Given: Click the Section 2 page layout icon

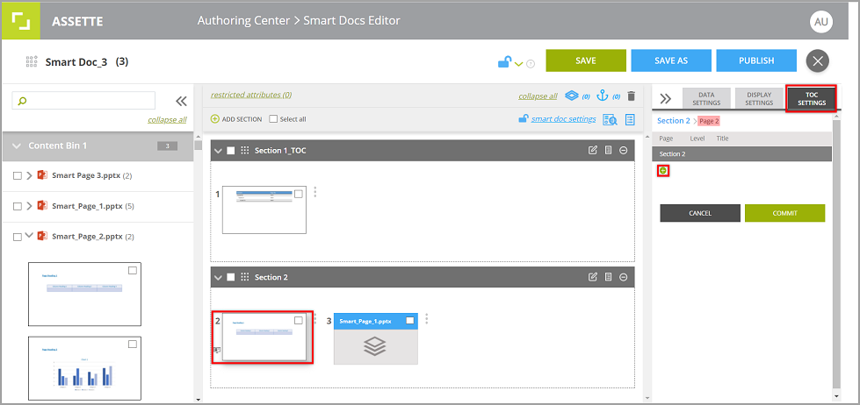Looking at the screenshot, I should tap(608, 277).
